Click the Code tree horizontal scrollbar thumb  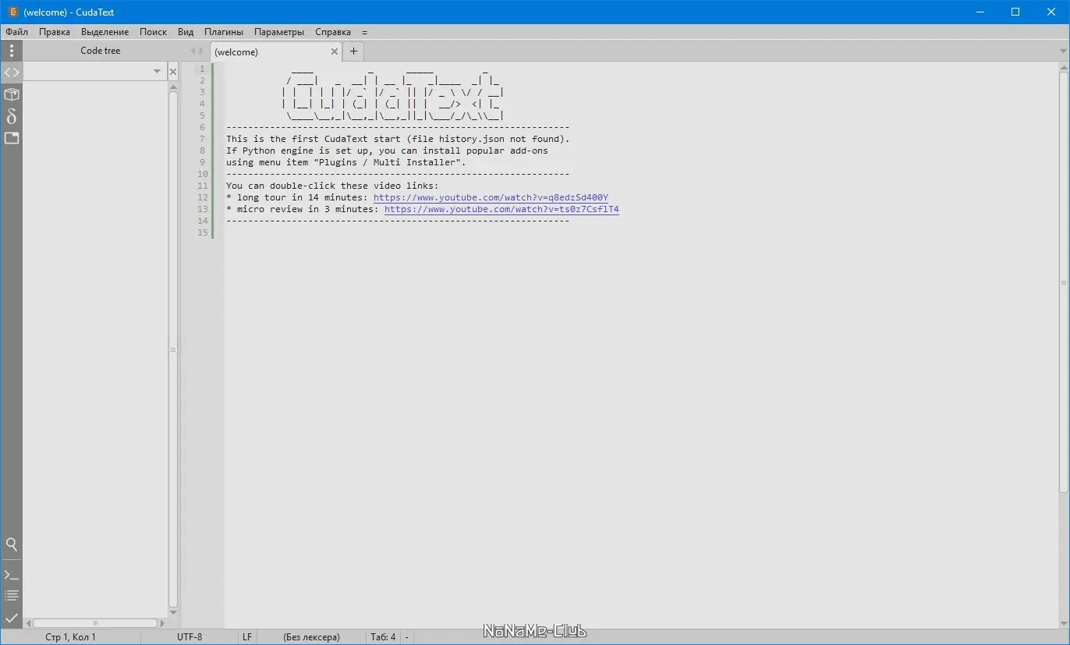click(95, 623)
